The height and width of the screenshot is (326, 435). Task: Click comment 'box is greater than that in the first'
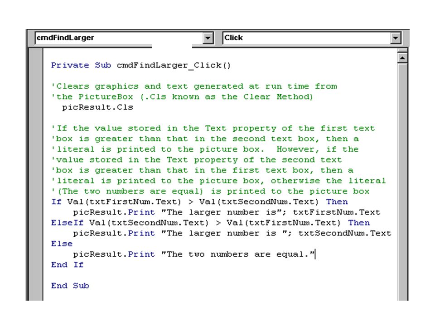202,171
